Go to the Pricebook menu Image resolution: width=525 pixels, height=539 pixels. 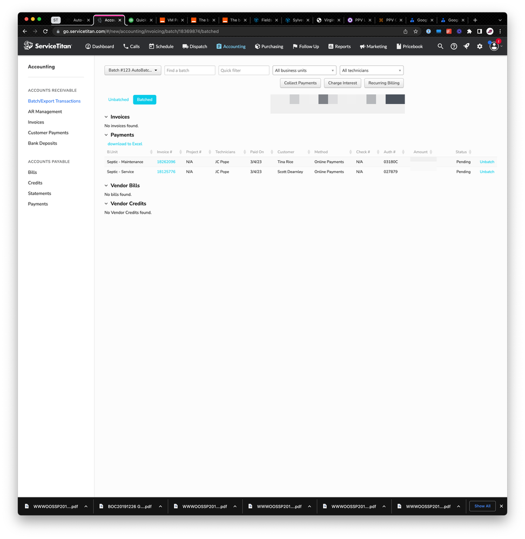409,46
